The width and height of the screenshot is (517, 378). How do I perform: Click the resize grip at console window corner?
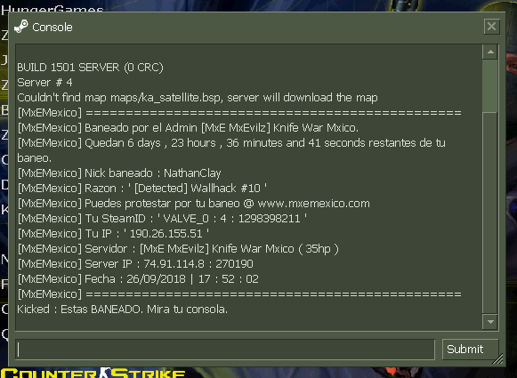tap(498, 359)
